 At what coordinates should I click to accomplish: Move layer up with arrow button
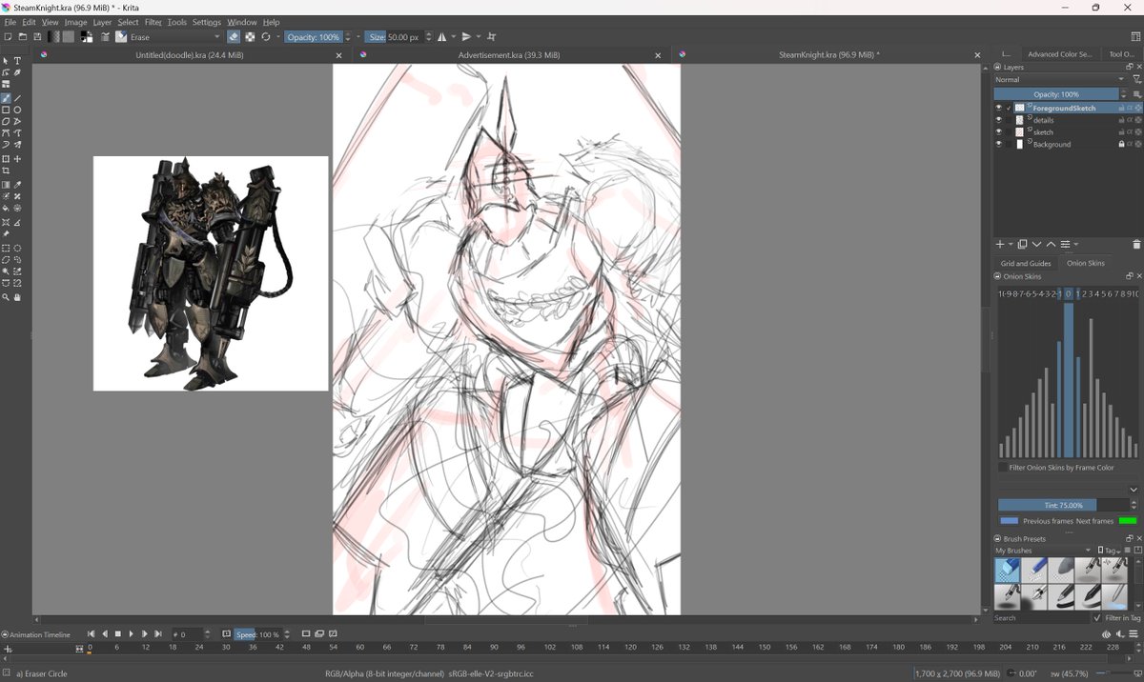click(x=1051, y=245)
